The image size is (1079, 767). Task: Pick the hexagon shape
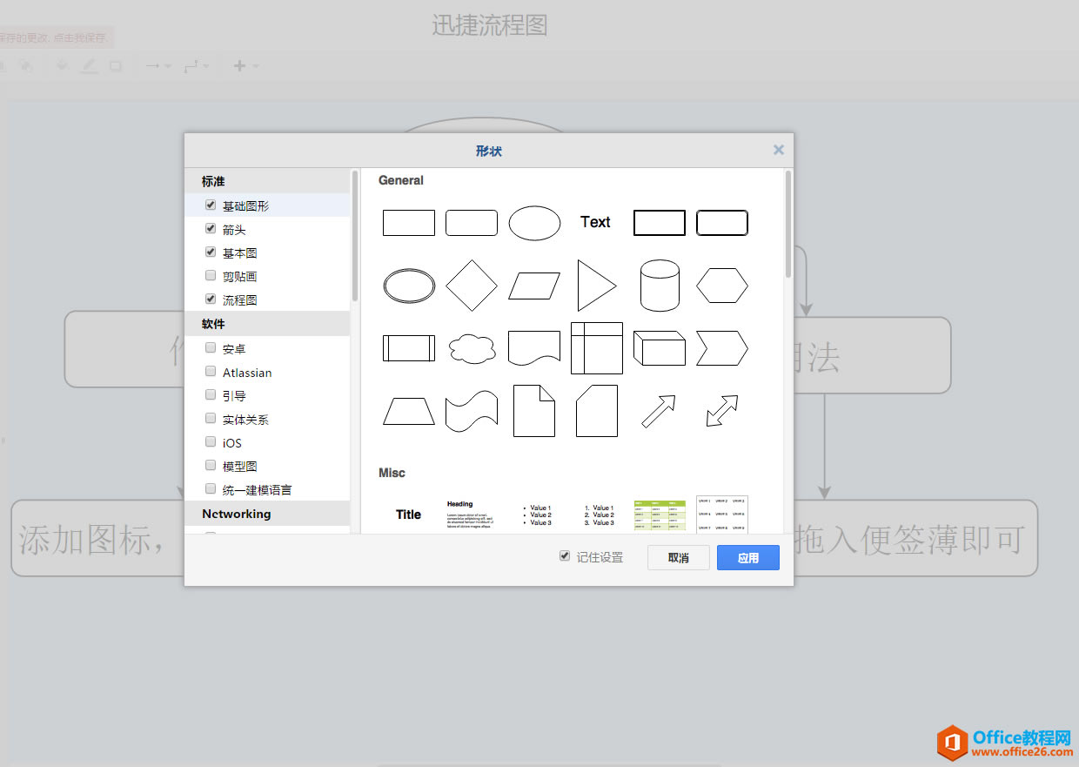tap(722, 285)
